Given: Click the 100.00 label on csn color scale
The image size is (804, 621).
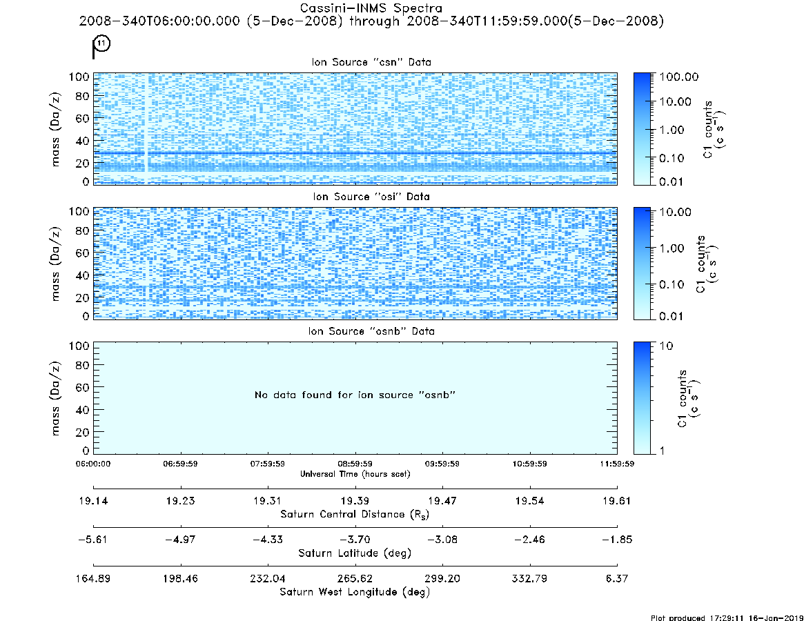Looking at the screenshot, I should [679, 77].
